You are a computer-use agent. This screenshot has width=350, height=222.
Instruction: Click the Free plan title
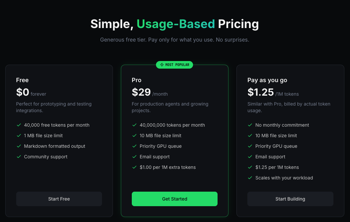[x=22, y=80]
